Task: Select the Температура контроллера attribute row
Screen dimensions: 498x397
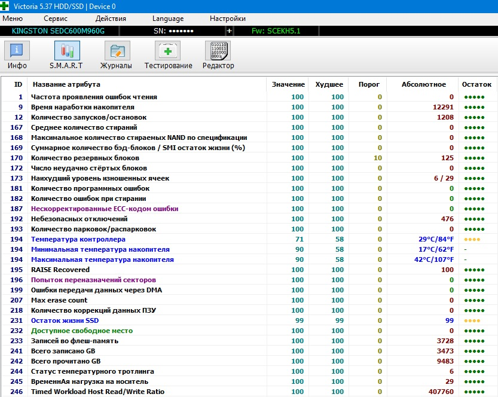Action: 248,240
